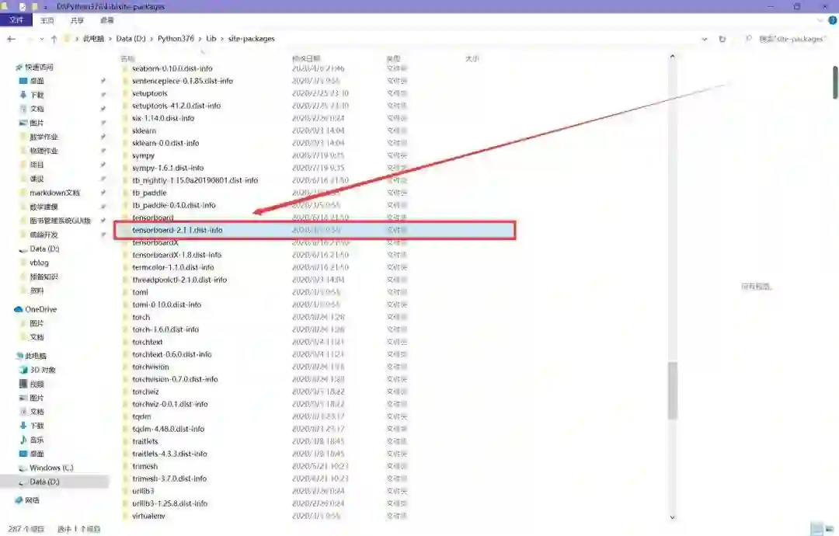The width and height of the screenshot is (839, 536).
Task: Select tensorboardX-1.8.dist-info folder
Action: [176, 255]
